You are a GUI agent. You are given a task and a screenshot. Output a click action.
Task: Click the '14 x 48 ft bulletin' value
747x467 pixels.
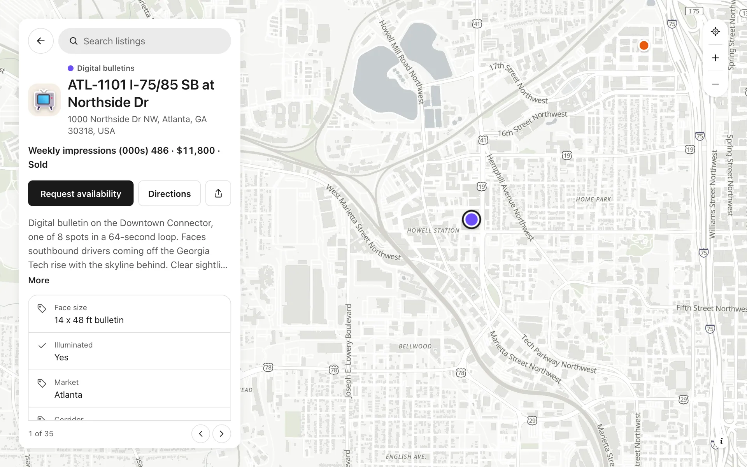click(89, 320)
